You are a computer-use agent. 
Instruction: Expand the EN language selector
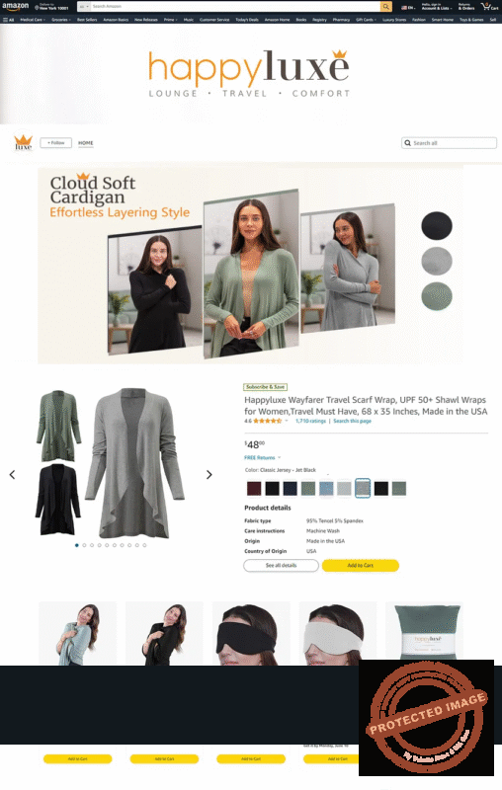[408, 8]
